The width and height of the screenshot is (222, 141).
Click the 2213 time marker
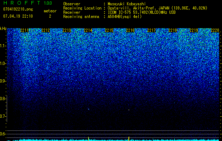point(67,30)
